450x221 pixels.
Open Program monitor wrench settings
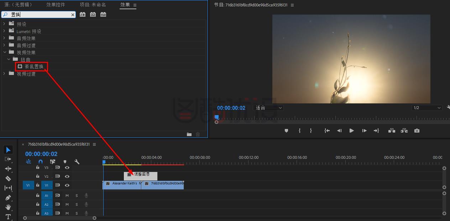[x=448, y=108]
